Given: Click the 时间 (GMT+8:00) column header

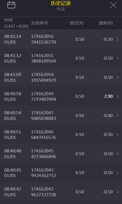Looking at the screenshot, I should click(x=16, y=23).
